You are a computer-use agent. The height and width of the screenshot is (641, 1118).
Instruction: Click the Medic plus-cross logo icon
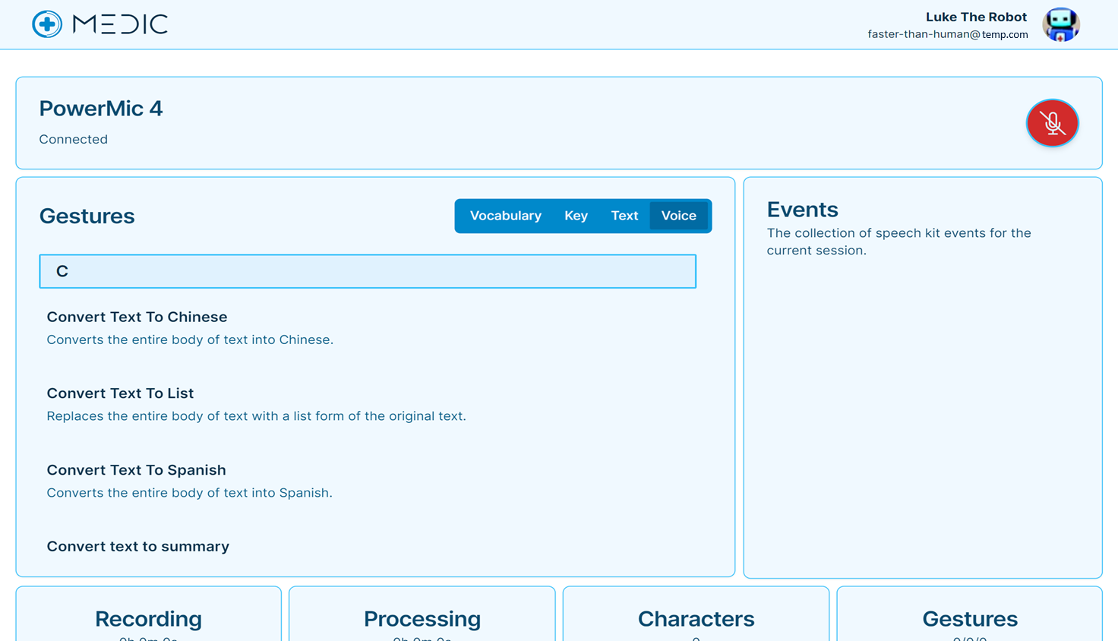pyautogui.click(x=47, y=24)
